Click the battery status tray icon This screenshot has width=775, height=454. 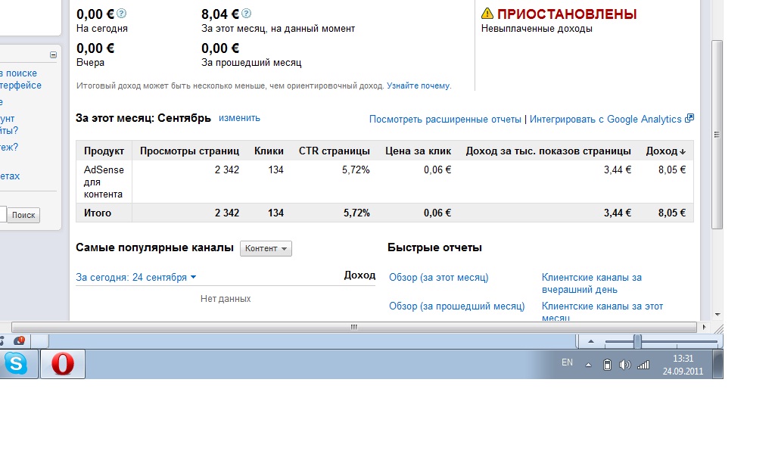606,365
